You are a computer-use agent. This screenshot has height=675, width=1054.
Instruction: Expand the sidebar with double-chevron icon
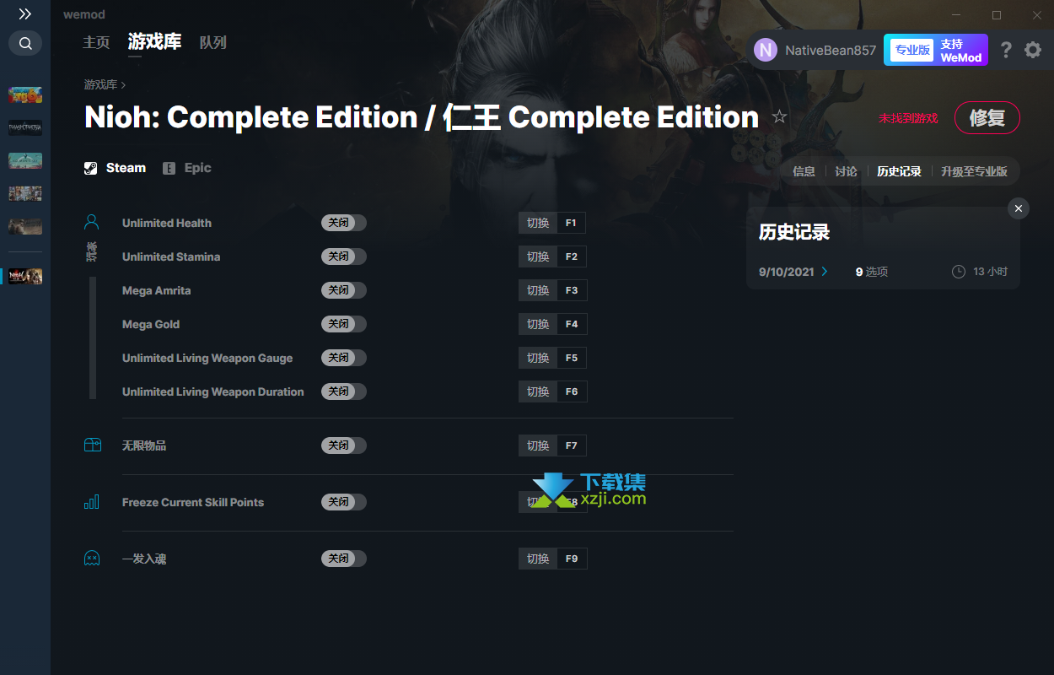25,14
